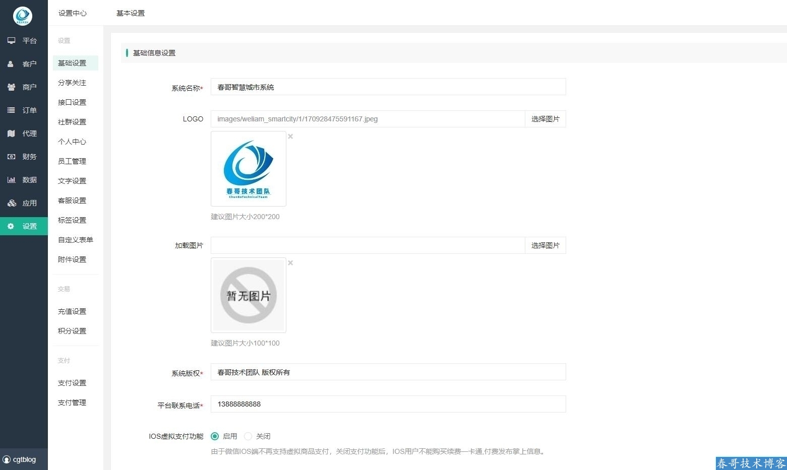
Task: Select 启用 for IOS virtual payment
Action: 215,436
